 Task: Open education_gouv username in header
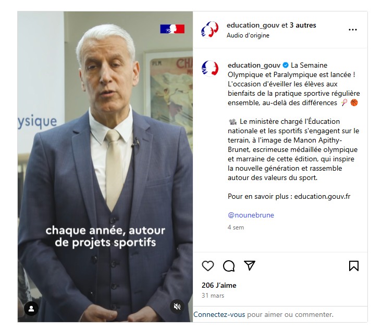pos(253,25)
